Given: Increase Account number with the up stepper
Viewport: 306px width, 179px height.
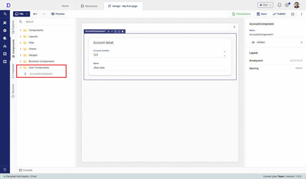Looking at the screenshot, I should (225, 52).
